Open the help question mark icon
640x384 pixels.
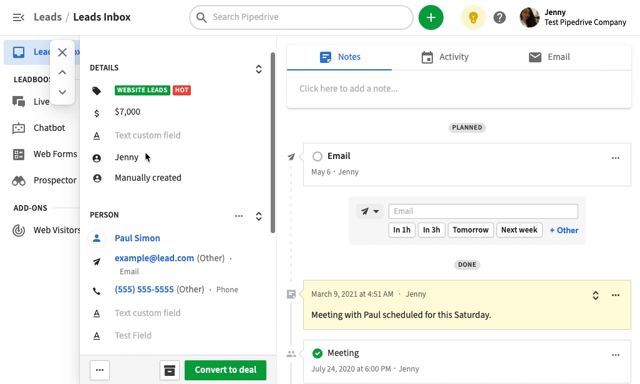coord(500,17)
